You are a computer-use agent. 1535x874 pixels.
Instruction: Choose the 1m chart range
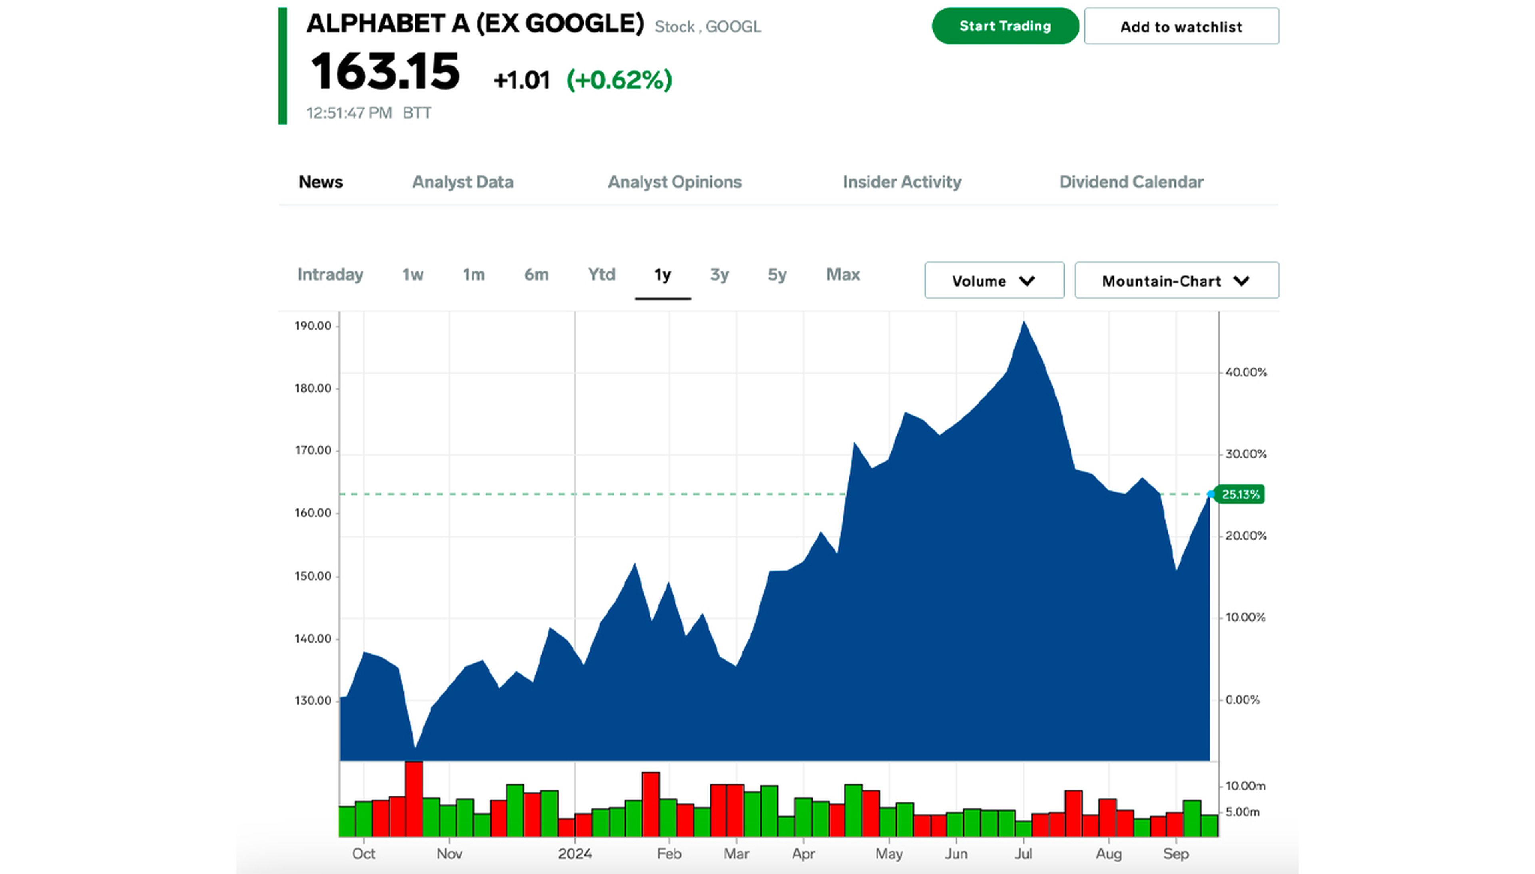474,274
